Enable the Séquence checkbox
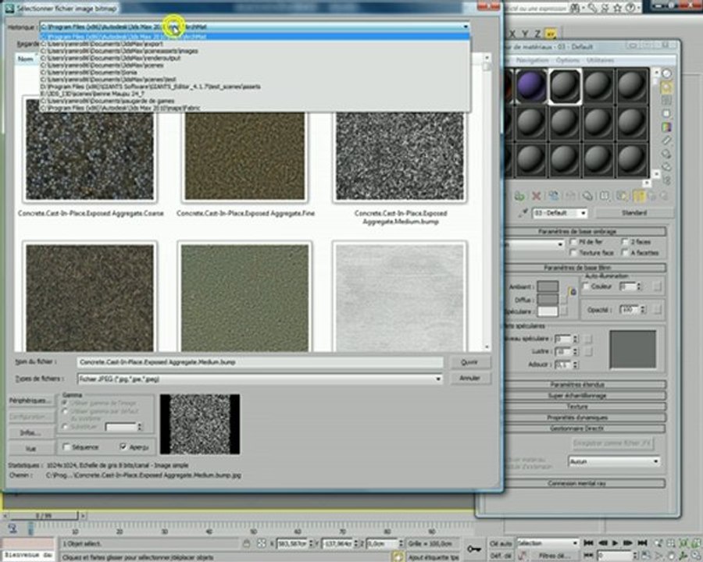Viewport: 703px width, 562px height. pos(66,447)
